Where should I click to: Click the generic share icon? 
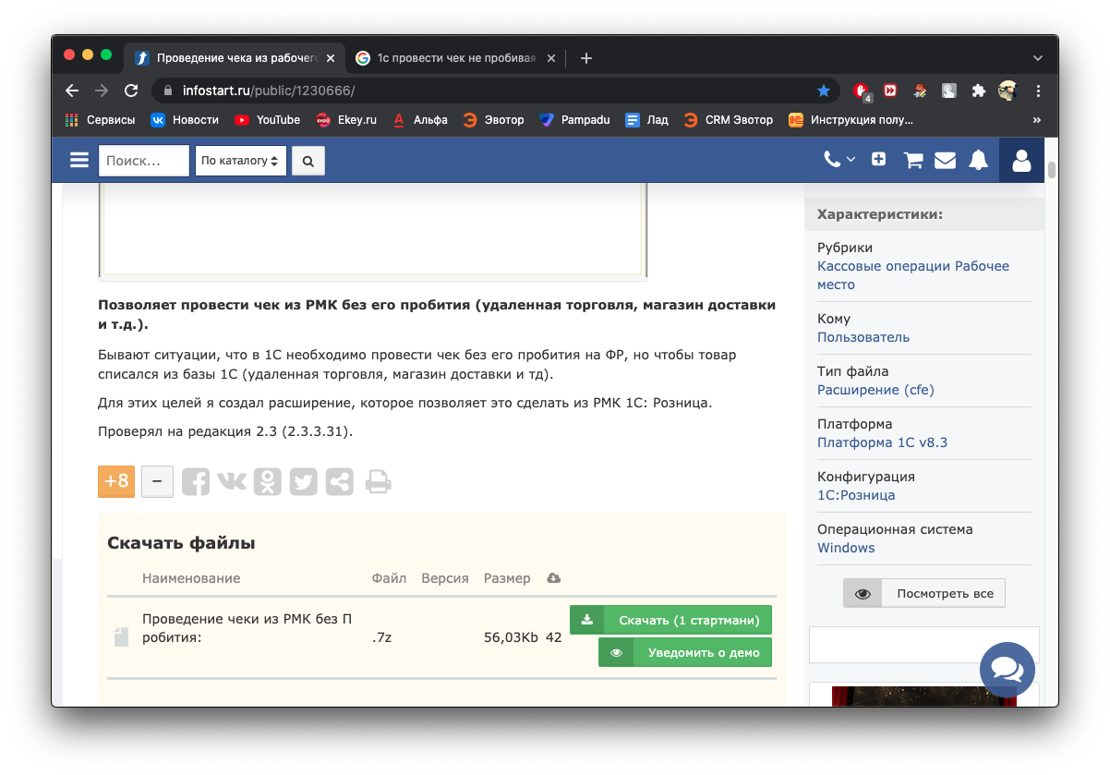tap(339, 481)
